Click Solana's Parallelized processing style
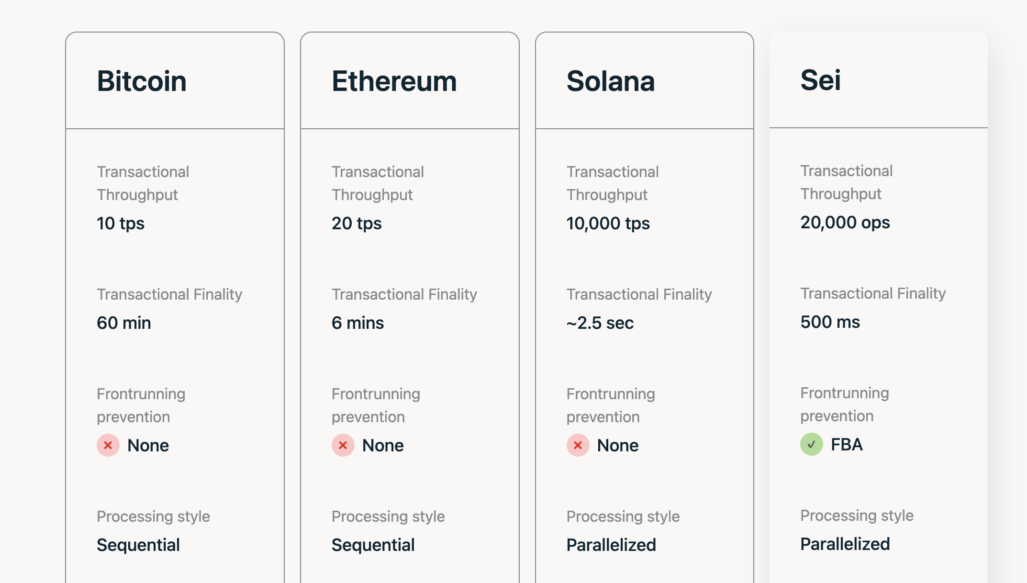Screen dimensions: 1027x583 point(611,545)
